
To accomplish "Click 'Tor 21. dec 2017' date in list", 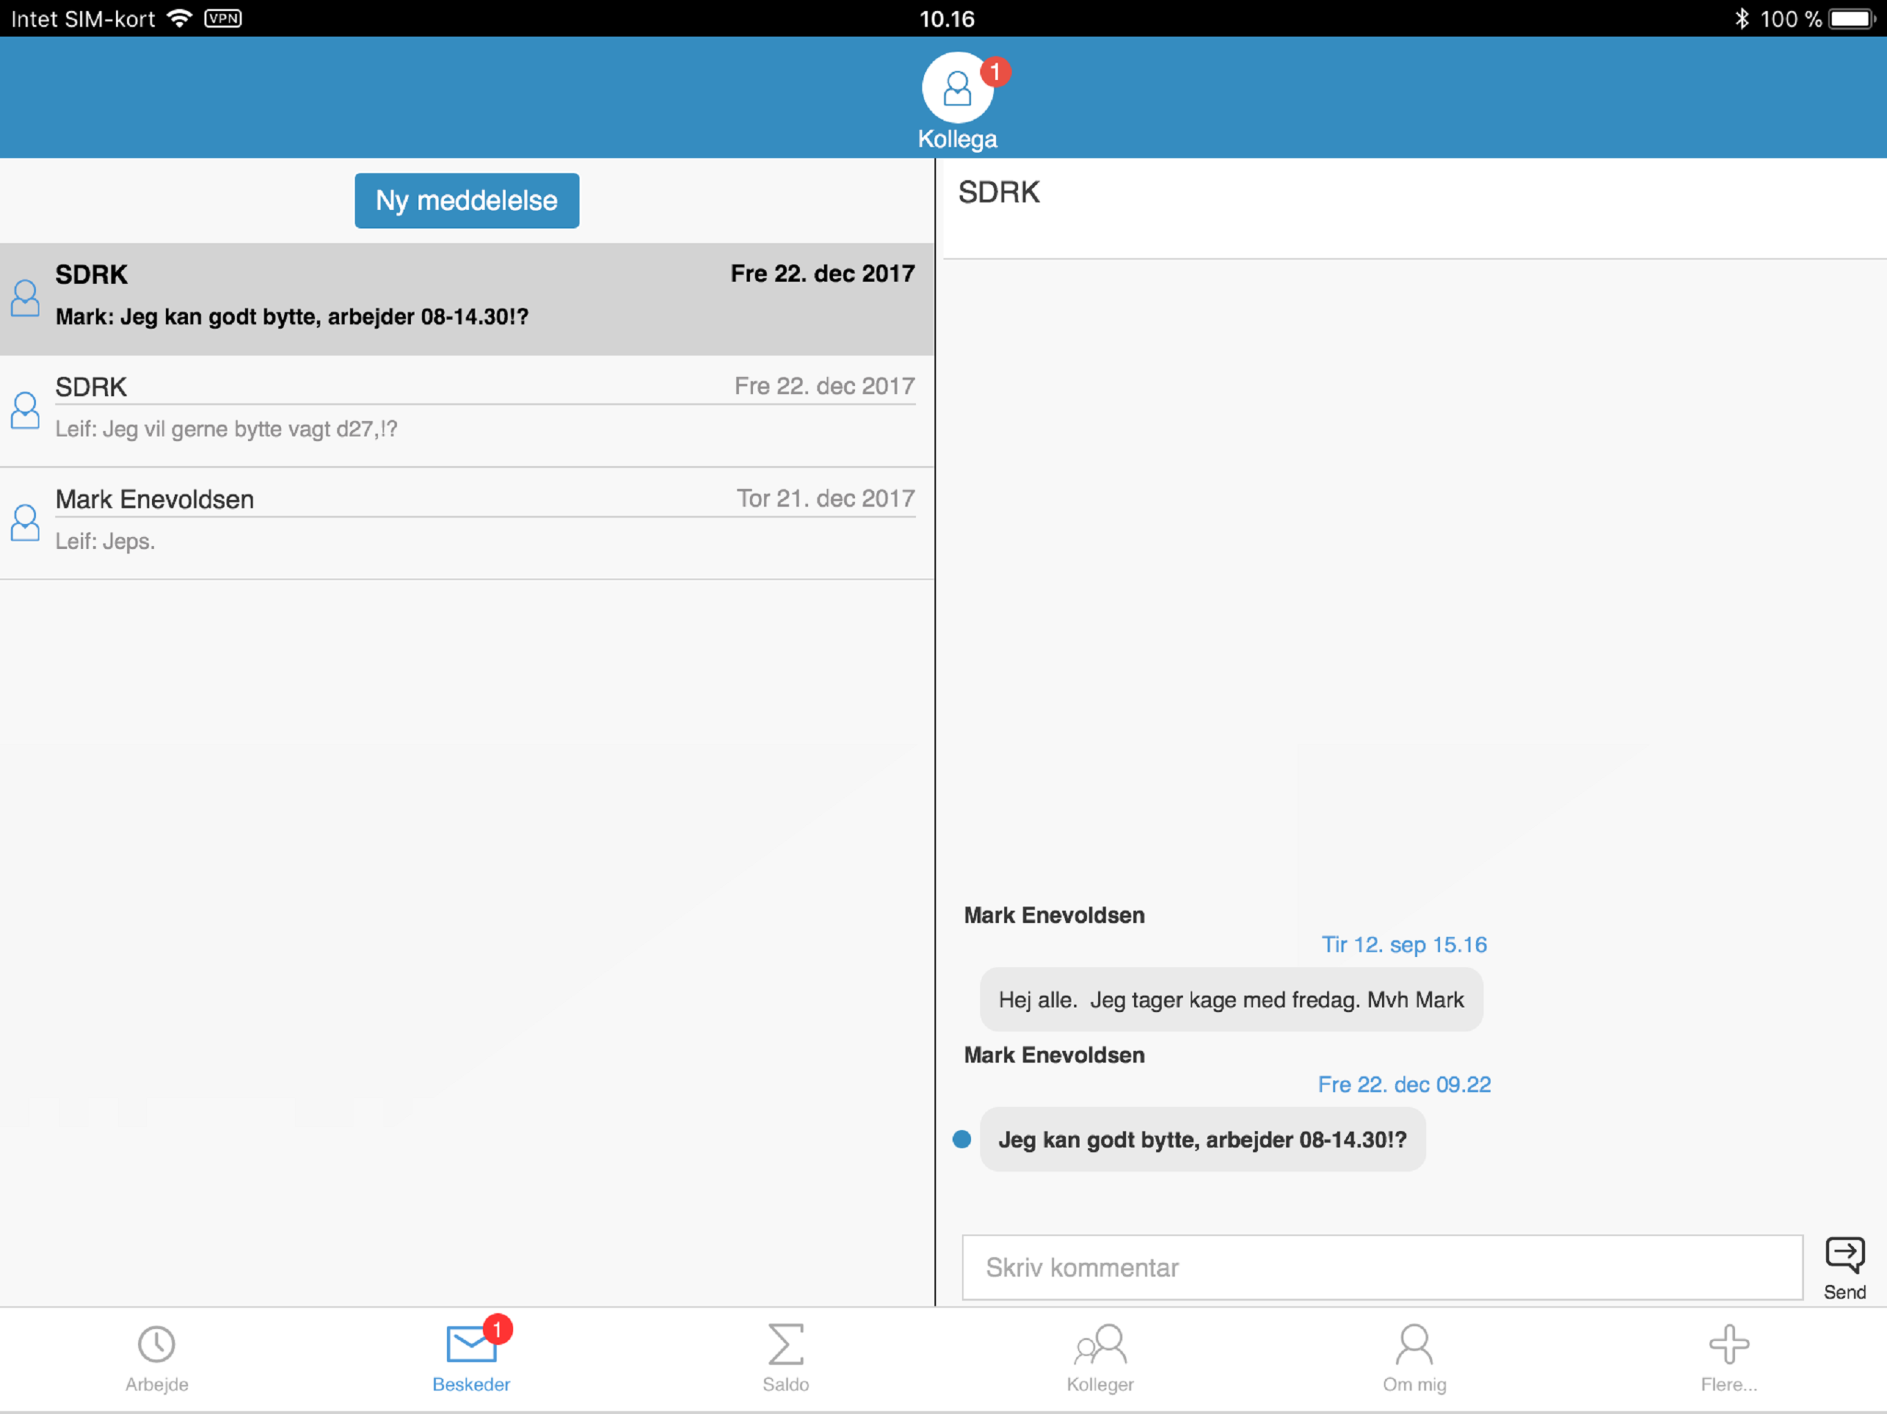I will coord(826,499).
